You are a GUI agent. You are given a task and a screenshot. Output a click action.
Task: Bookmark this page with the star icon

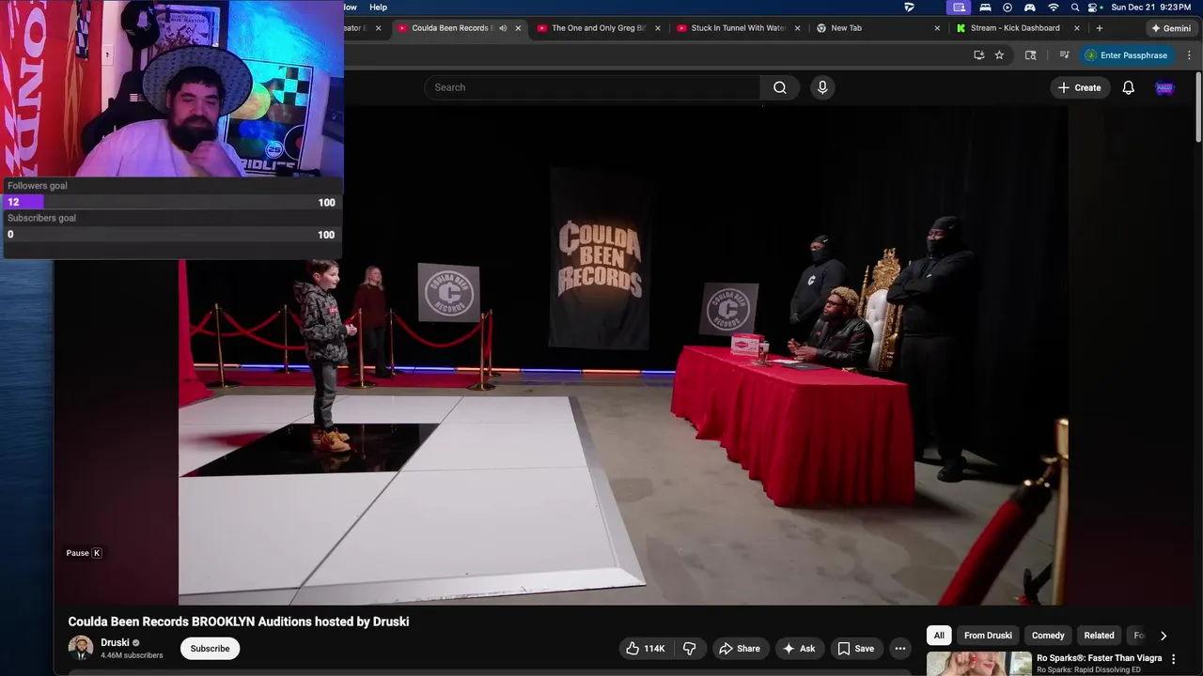[999, 55]
